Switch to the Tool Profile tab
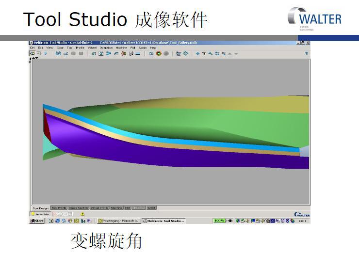 pos(59,208)
